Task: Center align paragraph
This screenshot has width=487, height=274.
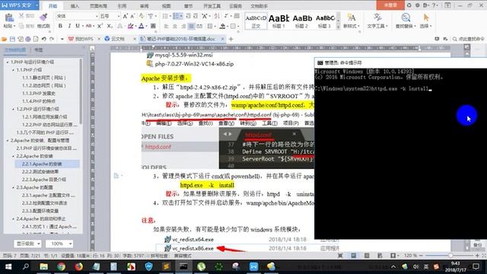Action: click(x=175, y=27)
